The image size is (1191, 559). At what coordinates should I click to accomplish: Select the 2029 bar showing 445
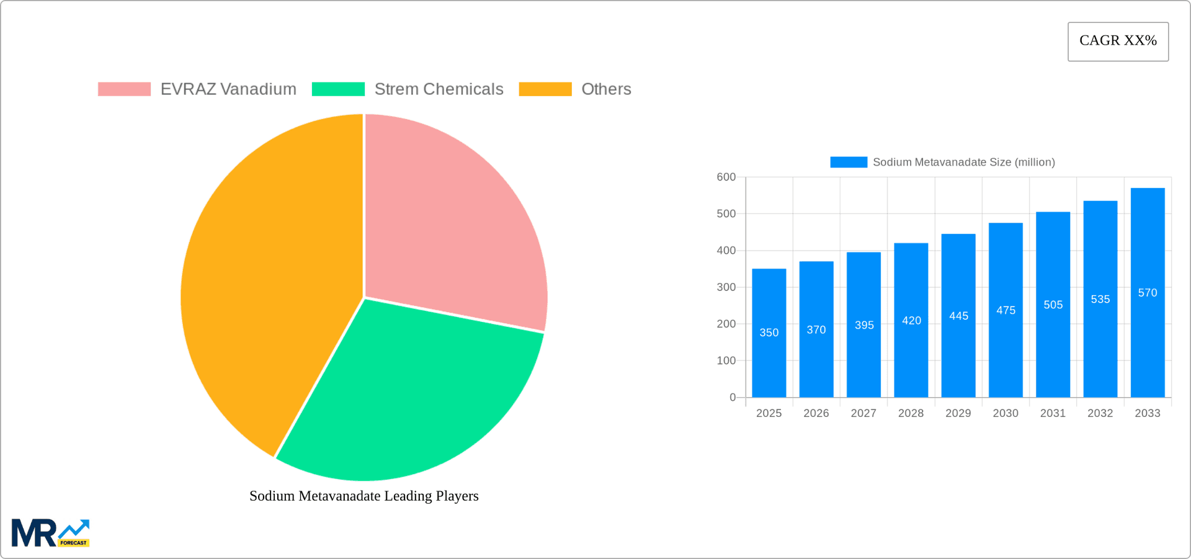coord(958,316)
